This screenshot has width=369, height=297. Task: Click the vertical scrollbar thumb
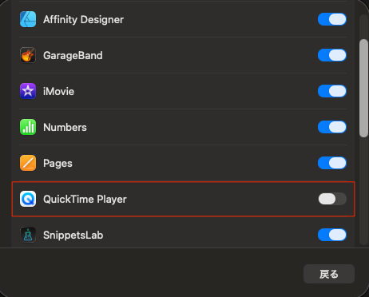click(363, 89)
